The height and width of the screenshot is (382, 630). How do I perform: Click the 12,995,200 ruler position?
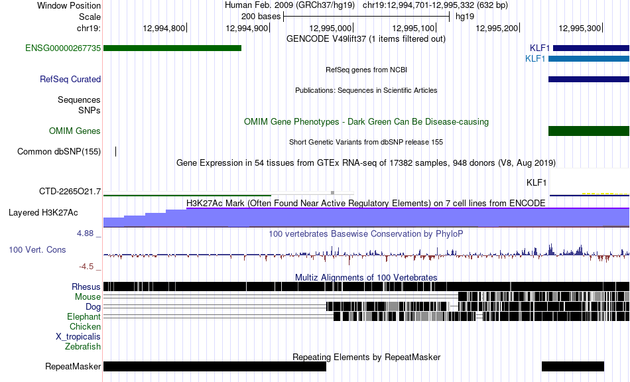[497, 28]
